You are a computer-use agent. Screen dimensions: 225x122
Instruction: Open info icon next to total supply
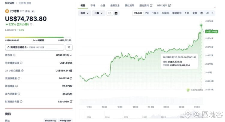(16, 86)
